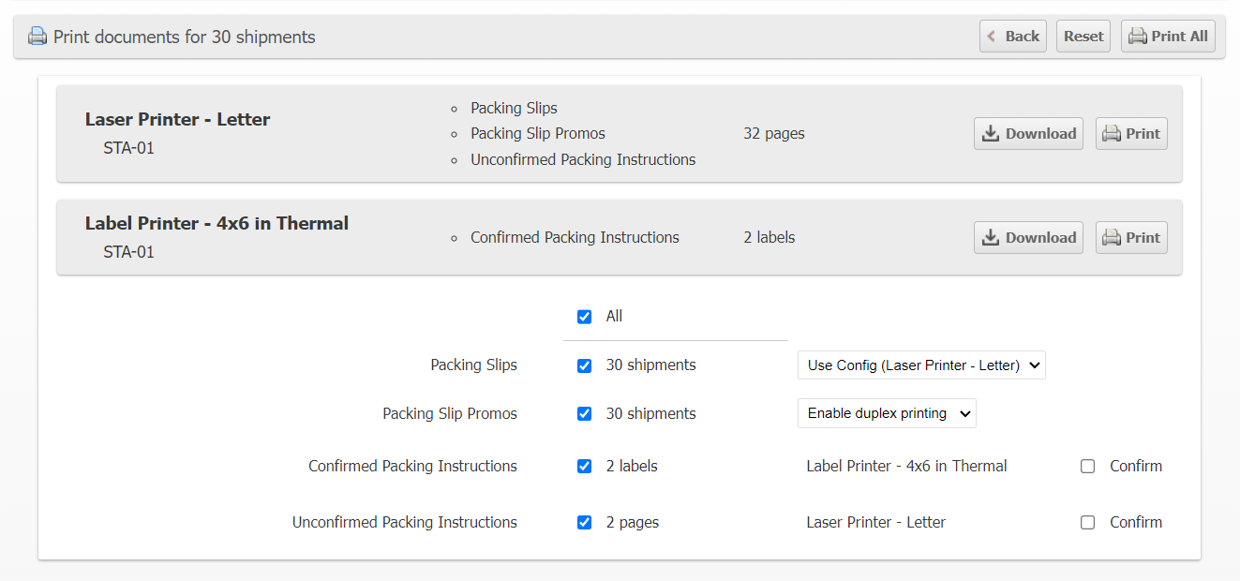Image resolution: width=1240 pixels, height=581 pixels.
Task: Download the Label Printer 4x6 Thermal labels
Action: point(1028,238)
